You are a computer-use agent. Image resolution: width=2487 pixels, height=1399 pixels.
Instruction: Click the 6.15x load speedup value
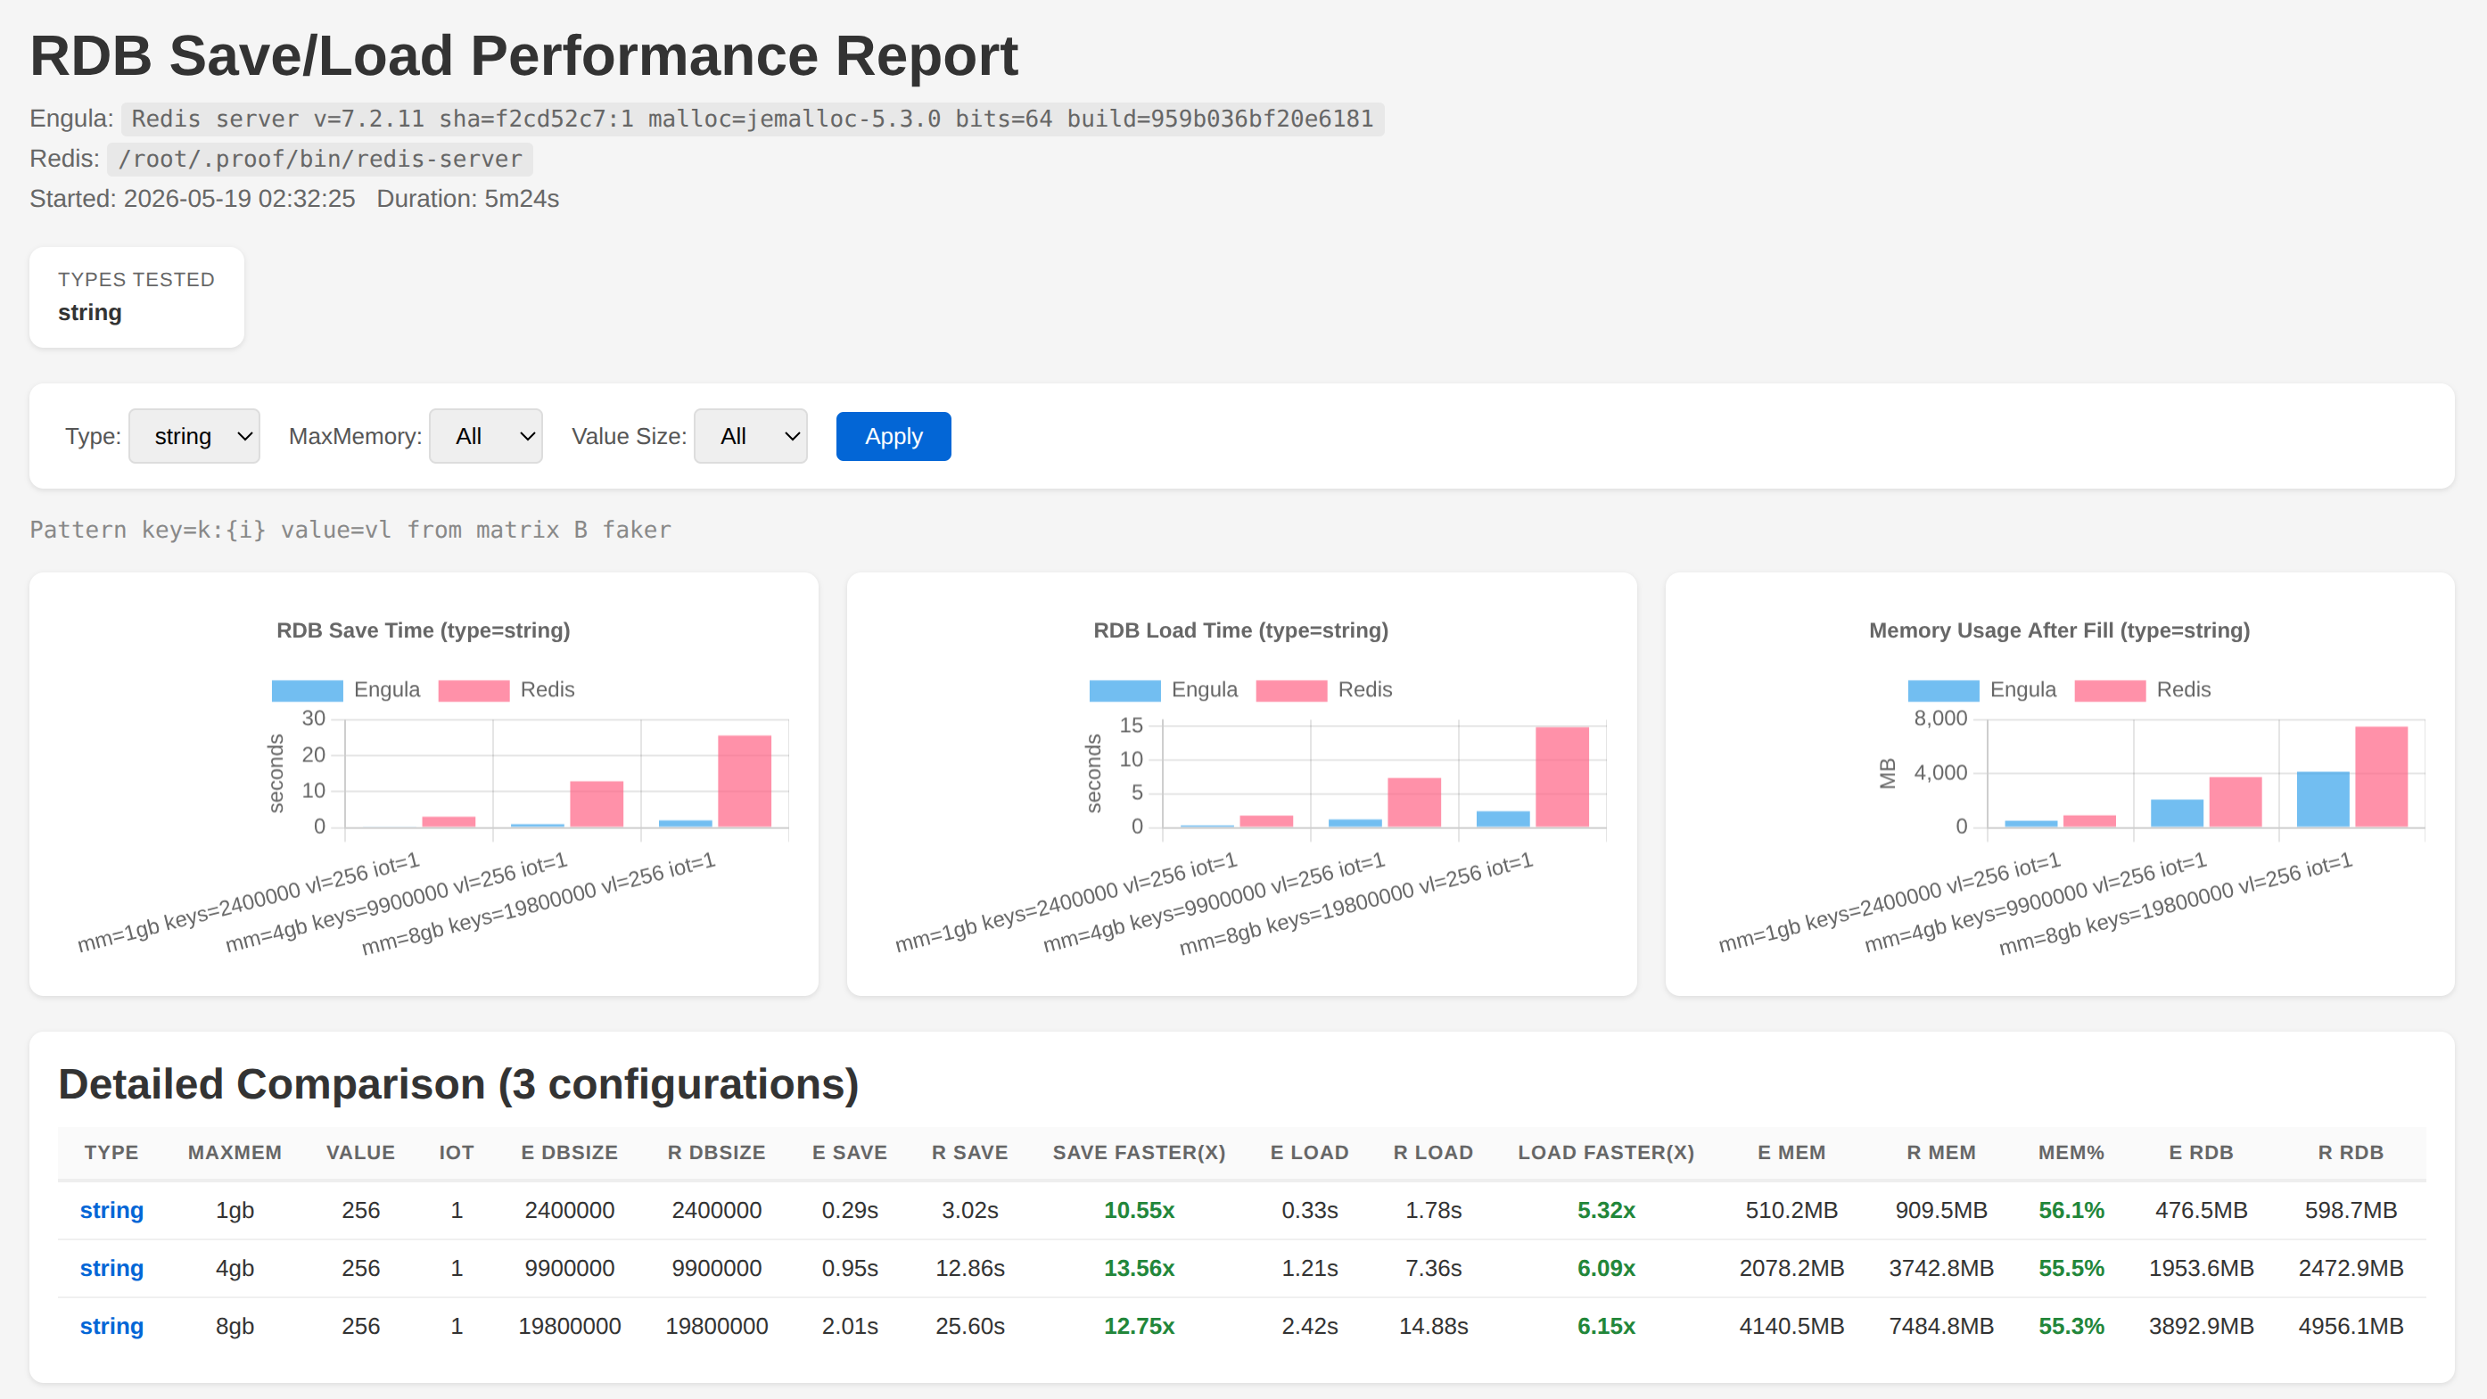tap(1607, 1326)
